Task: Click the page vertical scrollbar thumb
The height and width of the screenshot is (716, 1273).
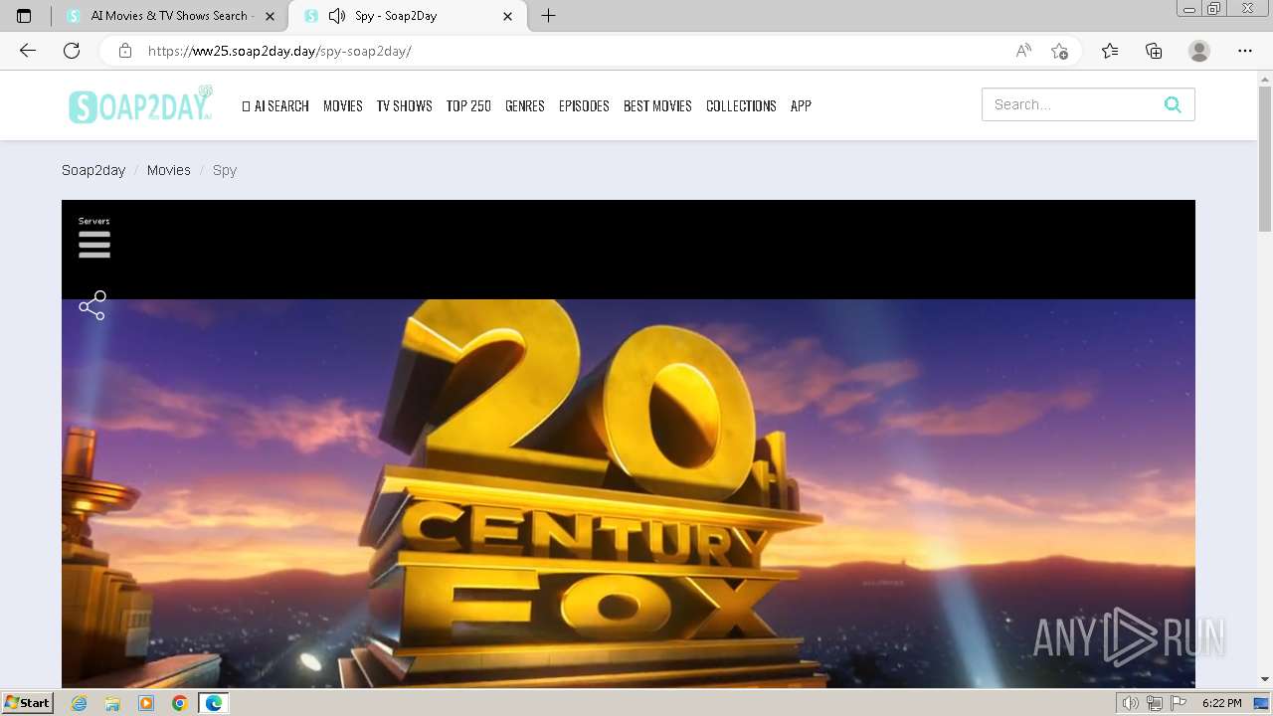Action: 1265,159
